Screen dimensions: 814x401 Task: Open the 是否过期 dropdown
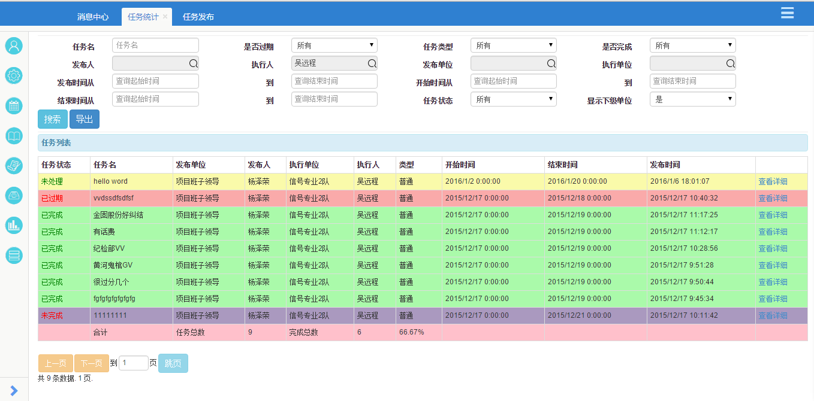point(334,45)
